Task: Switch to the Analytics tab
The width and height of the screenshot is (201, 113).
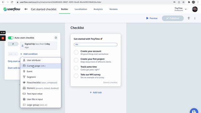Action: (x=98, y=9)
